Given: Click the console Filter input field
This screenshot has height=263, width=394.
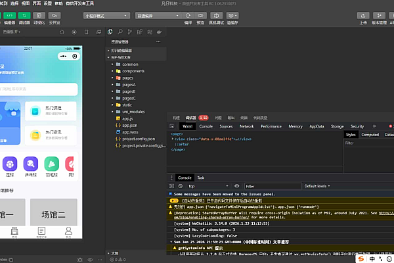Looking at the screenshot, I should tap(269, 186).
